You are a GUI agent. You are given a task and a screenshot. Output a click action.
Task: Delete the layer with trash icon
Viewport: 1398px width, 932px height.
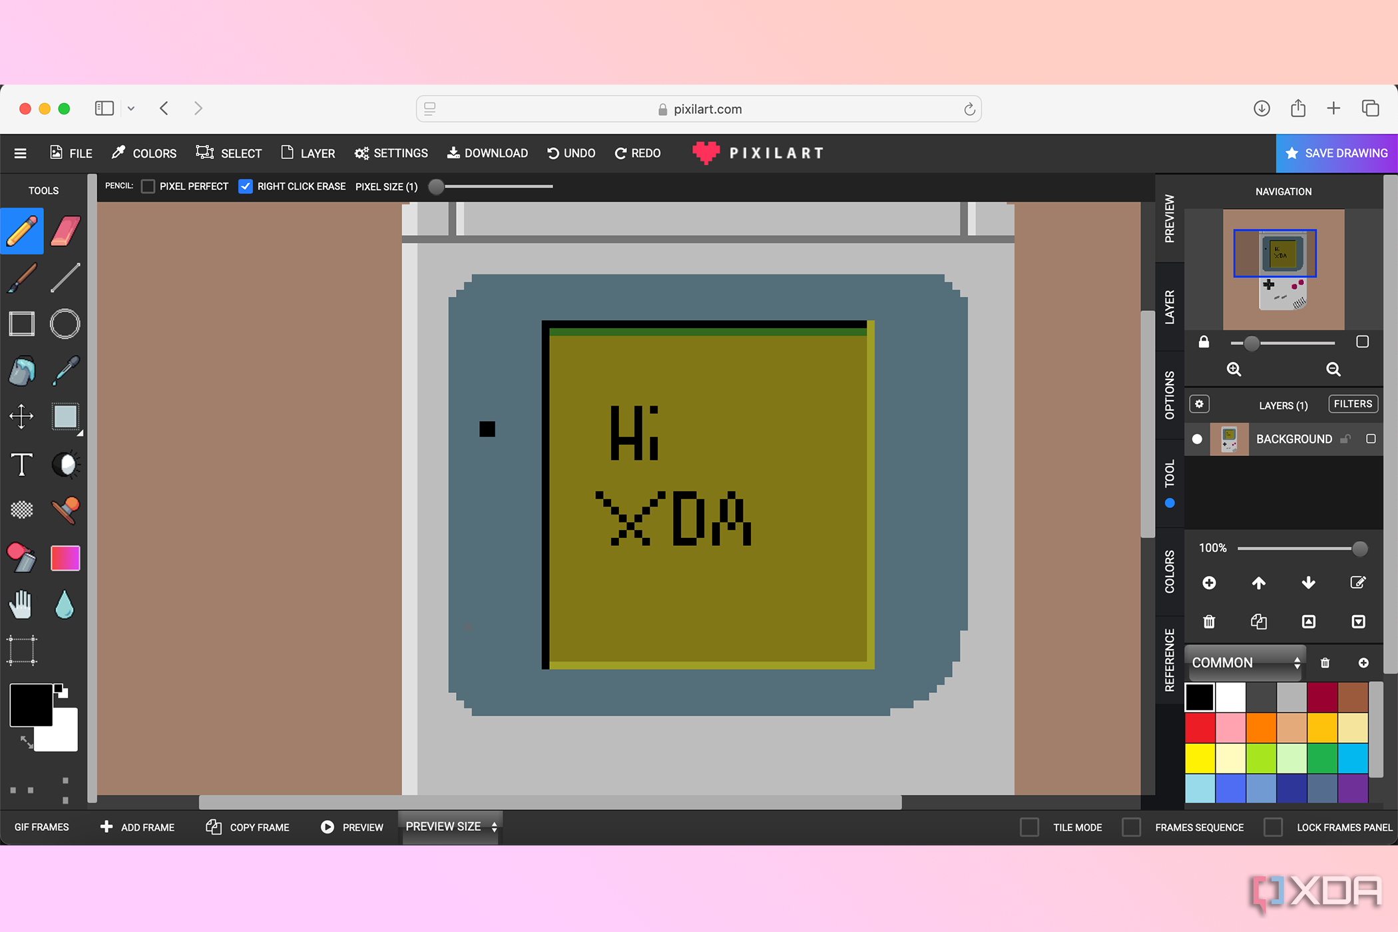point(1210,622)
